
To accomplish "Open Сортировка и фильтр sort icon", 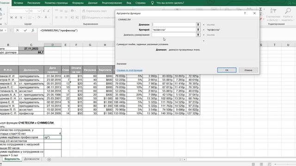I will point(273,11).
